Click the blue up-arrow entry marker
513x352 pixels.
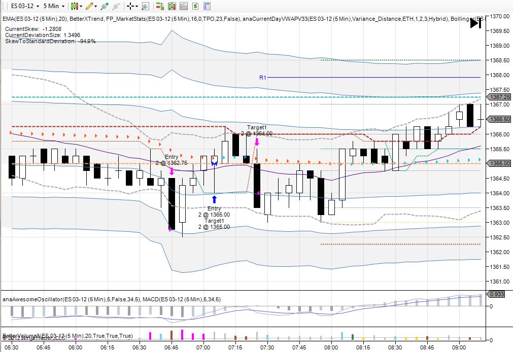pos(214,199)
